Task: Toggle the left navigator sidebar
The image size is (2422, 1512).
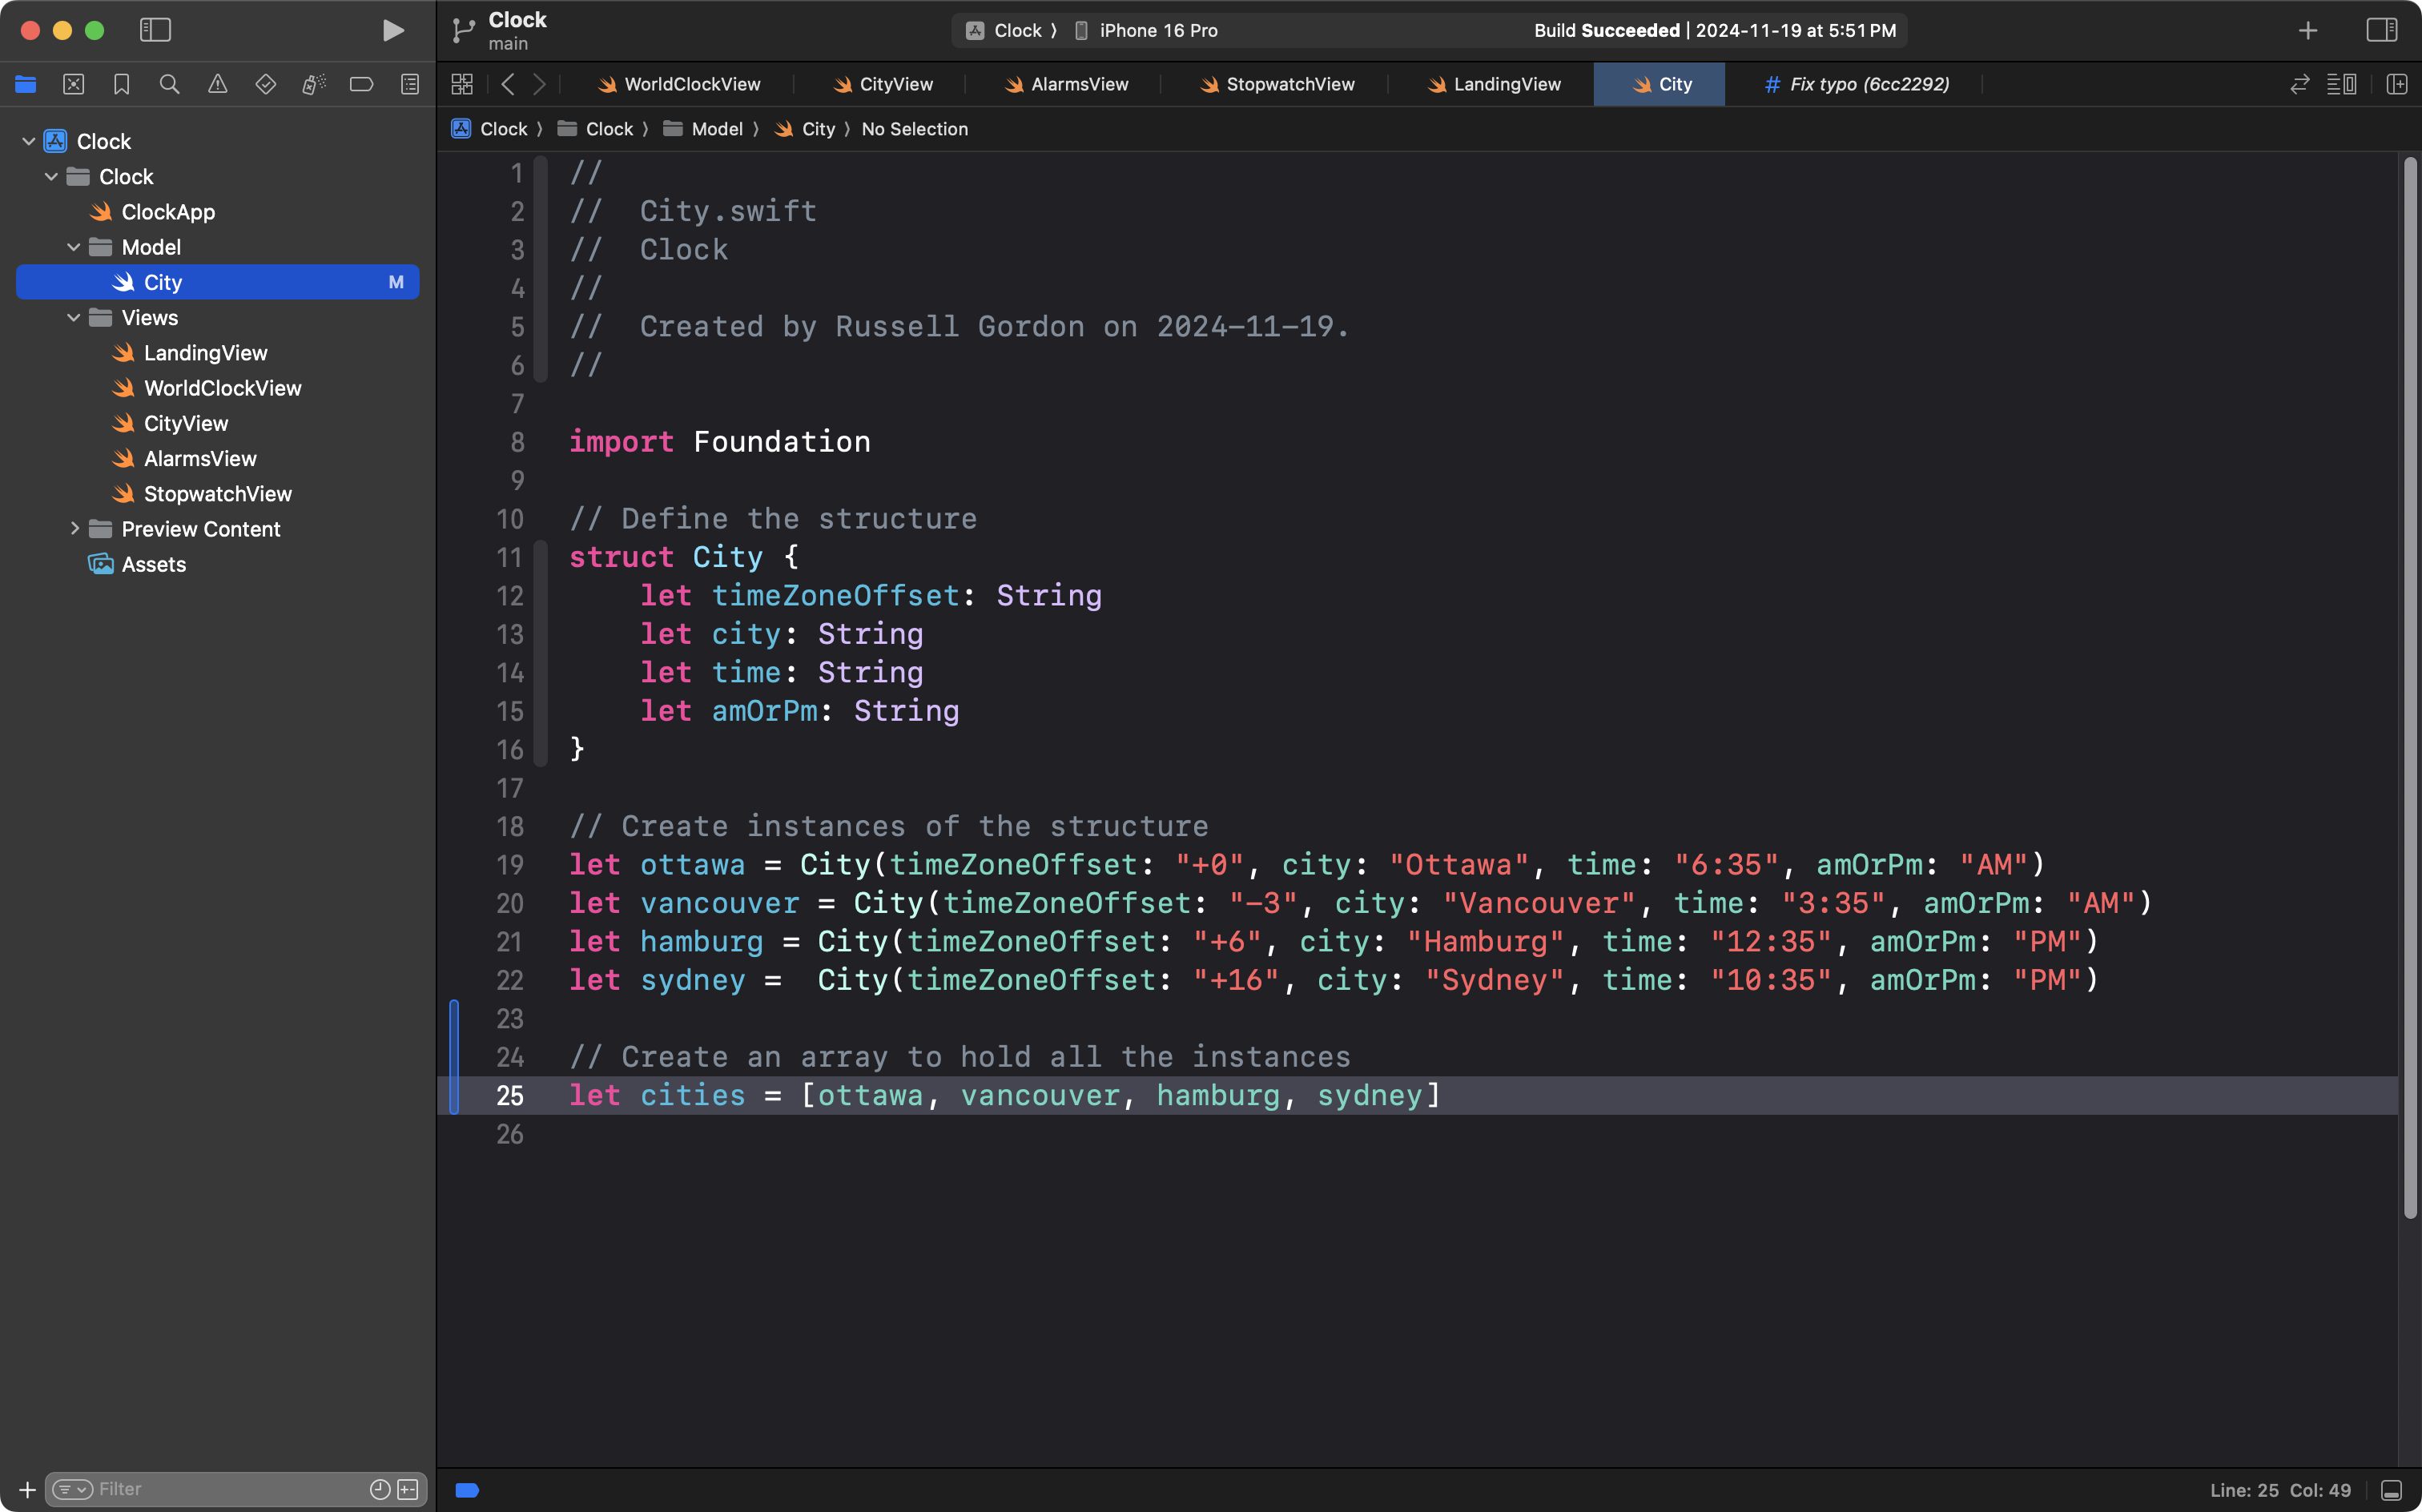Action: coord(155,30)
